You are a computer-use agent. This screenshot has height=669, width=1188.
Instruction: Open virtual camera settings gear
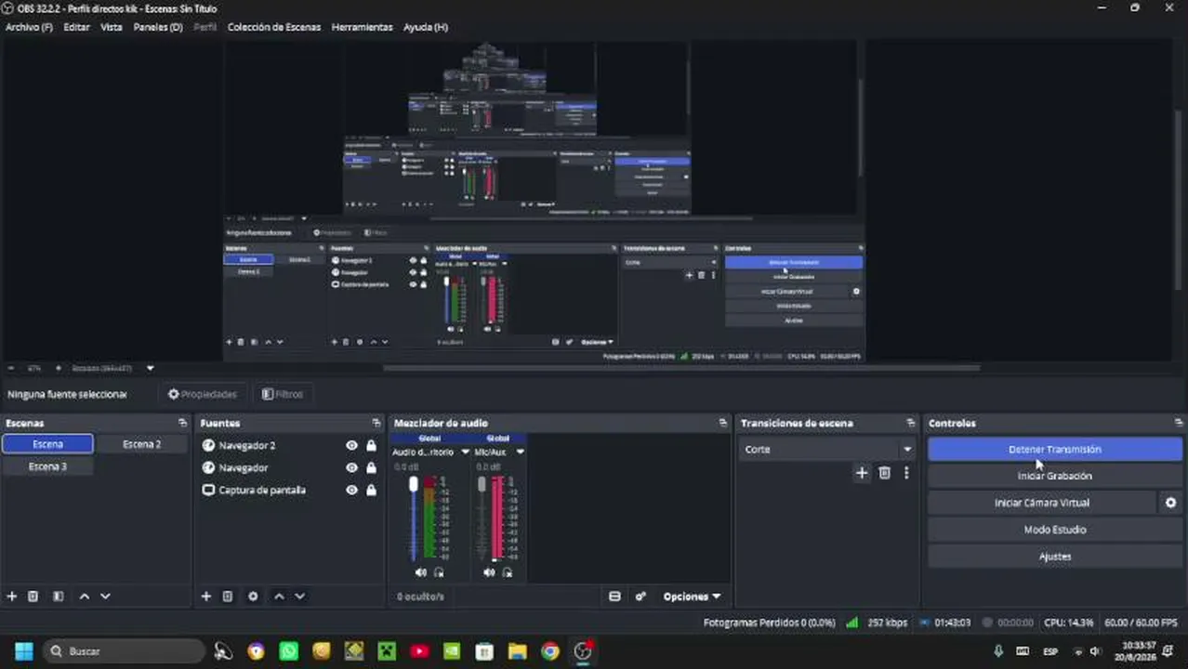1171,503
